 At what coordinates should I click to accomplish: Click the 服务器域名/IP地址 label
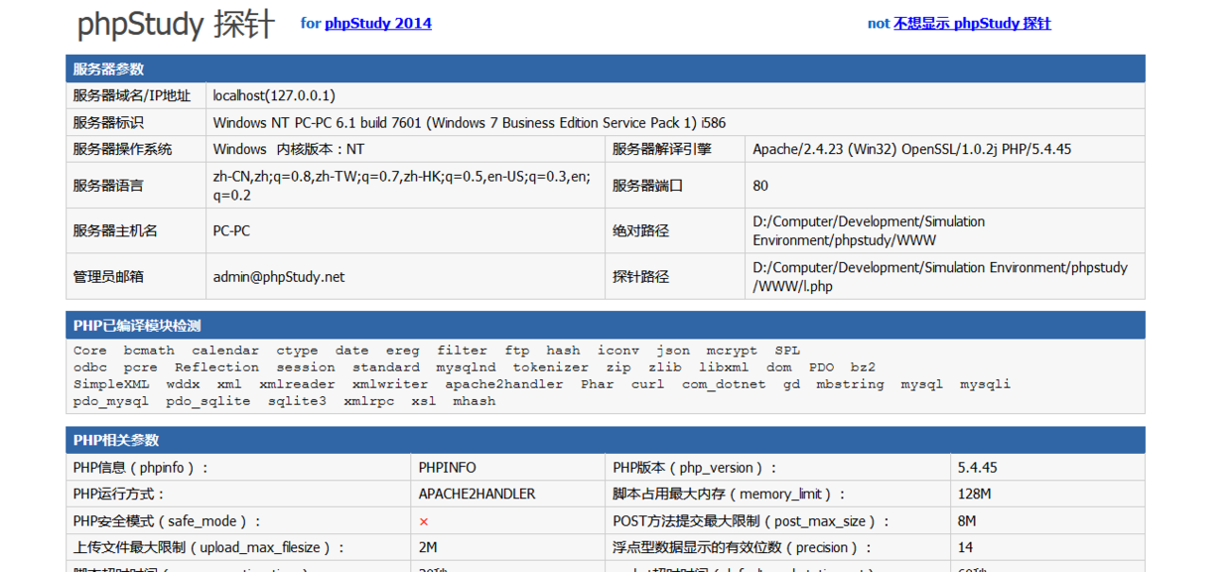[x=131, y=95]
